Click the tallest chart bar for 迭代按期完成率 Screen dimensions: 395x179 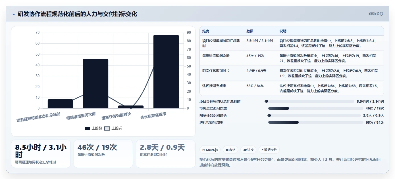tap(166, 72)
